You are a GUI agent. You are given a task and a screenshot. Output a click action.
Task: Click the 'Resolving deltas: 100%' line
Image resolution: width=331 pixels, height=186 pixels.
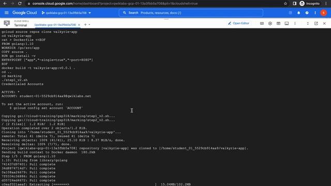point(36,144)
